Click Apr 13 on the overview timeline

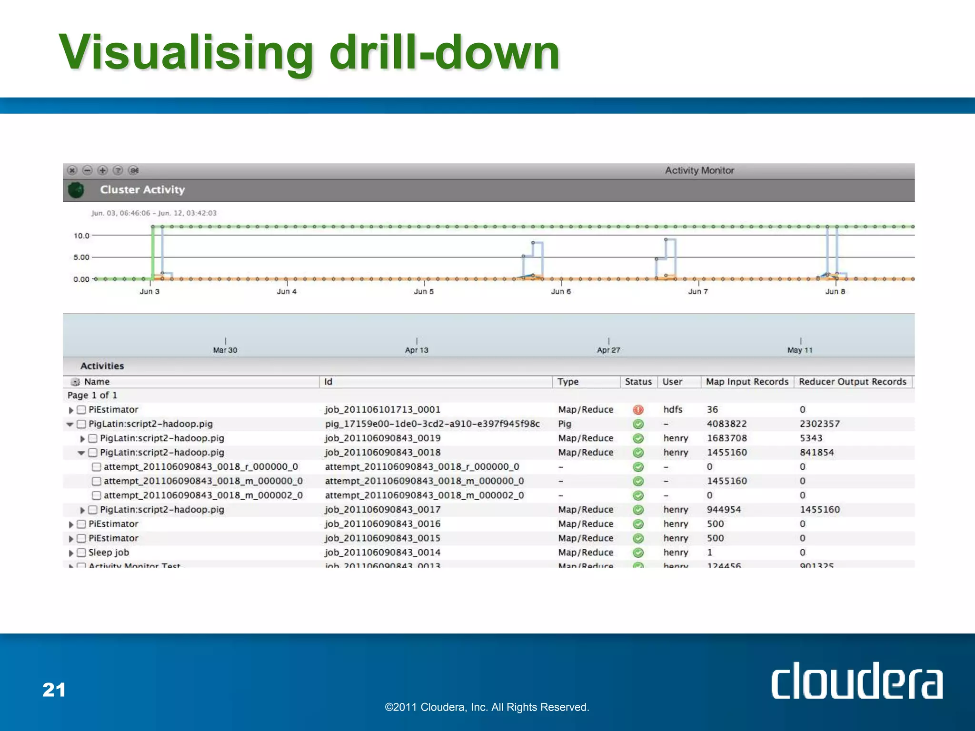point(417,350)
